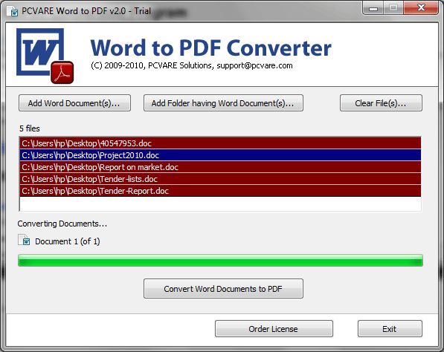Maximize the converter window
The width and height of the screenshot is (444, 352).
pyautogui.click(x=393, y=8)
